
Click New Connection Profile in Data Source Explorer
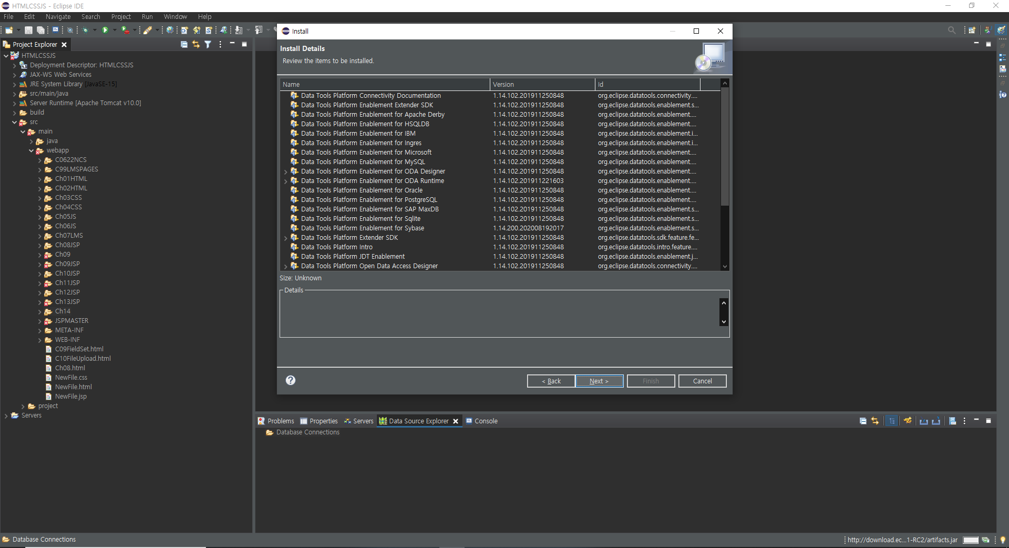pos(908,421)
